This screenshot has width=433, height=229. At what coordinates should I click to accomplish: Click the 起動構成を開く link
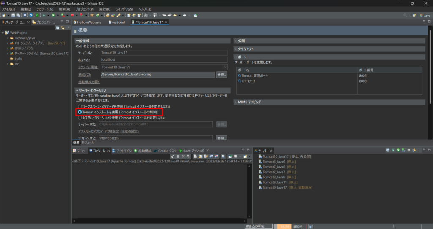[89, 81]
